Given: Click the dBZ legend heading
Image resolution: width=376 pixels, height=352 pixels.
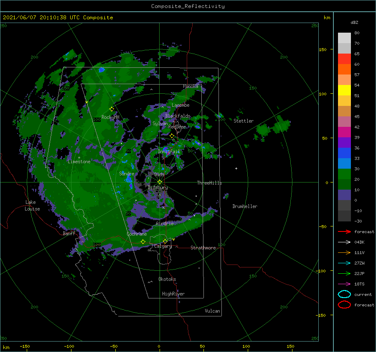Looking at the screenshot, I should point(354,22).
